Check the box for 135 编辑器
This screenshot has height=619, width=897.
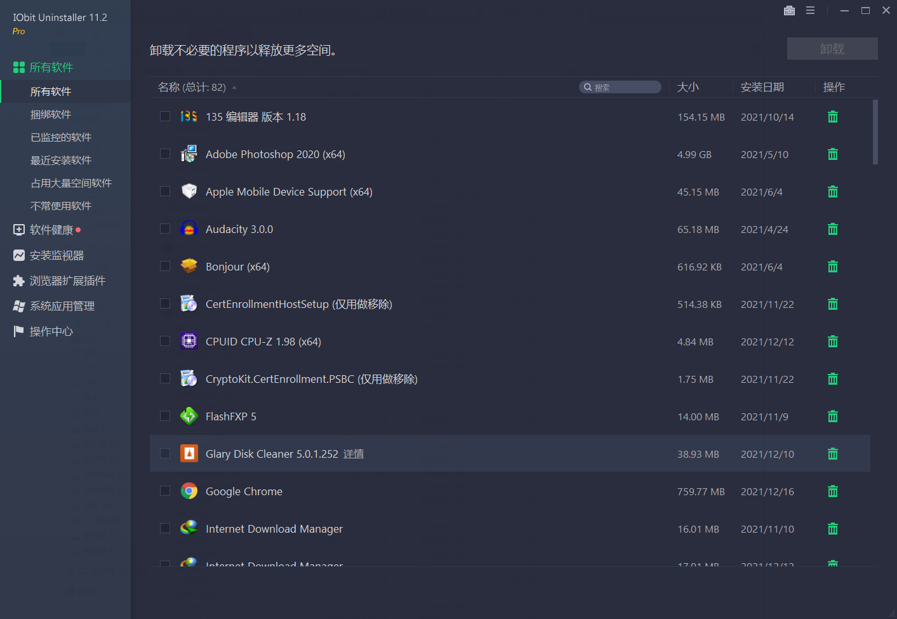click(165, 116)
